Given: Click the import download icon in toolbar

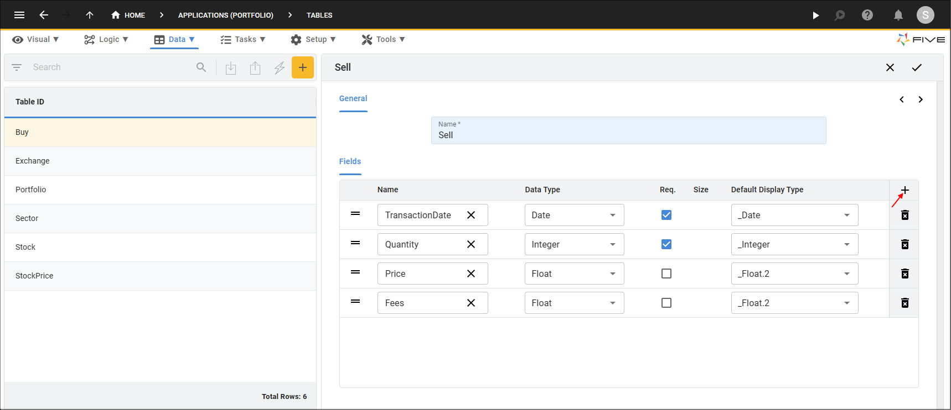Looking at the screenshot, I should pyautogui.click(x=231, y=67).
